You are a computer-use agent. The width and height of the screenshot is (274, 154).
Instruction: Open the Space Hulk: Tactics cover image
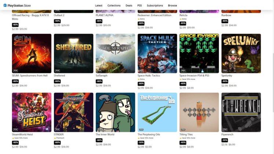157,54
